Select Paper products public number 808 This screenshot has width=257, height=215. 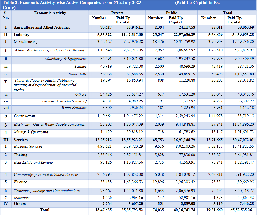(x=161, y=80)
